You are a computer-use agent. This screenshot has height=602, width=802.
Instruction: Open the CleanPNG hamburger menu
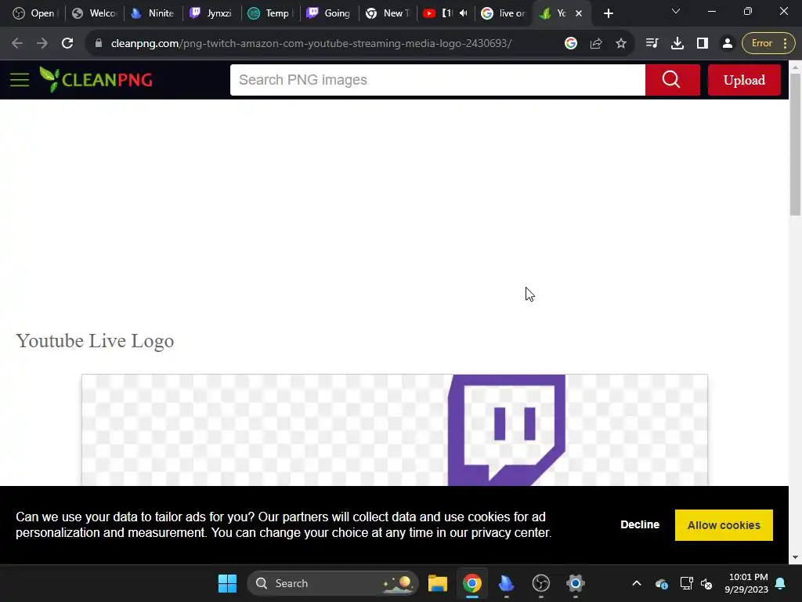20,80
